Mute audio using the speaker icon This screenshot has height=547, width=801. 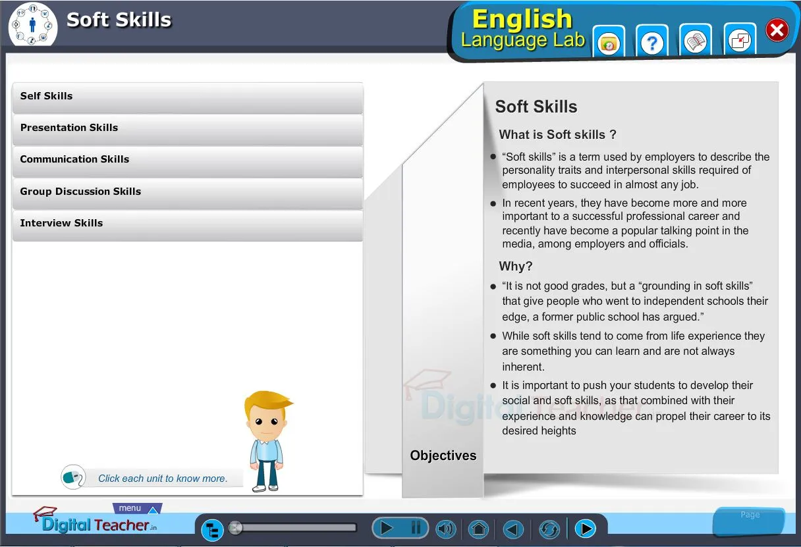pyautogui.click(x=446, y=529)
